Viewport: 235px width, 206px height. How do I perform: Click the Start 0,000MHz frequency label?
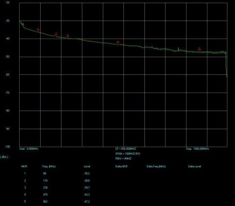(29, 149)
